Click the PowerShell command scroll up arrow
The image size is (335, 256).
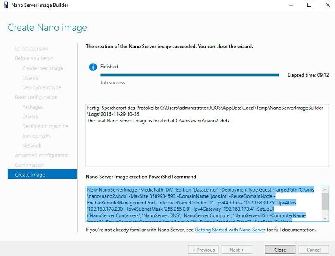tap(325, 189)
